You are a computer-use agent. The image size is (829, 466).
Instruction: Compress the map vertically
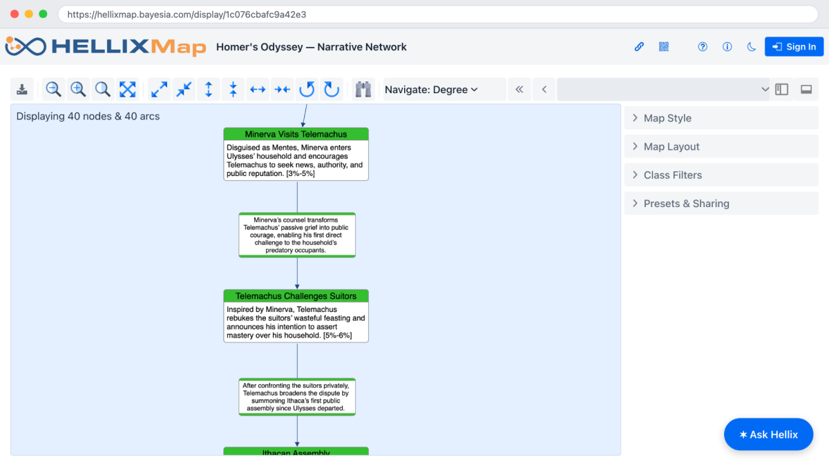point(234,89)
